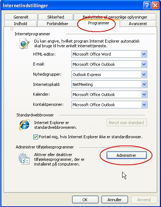The image size is (161, 207).
Task: Click the add-ons gear checklist icon
Action: click(x=24, y=159)
